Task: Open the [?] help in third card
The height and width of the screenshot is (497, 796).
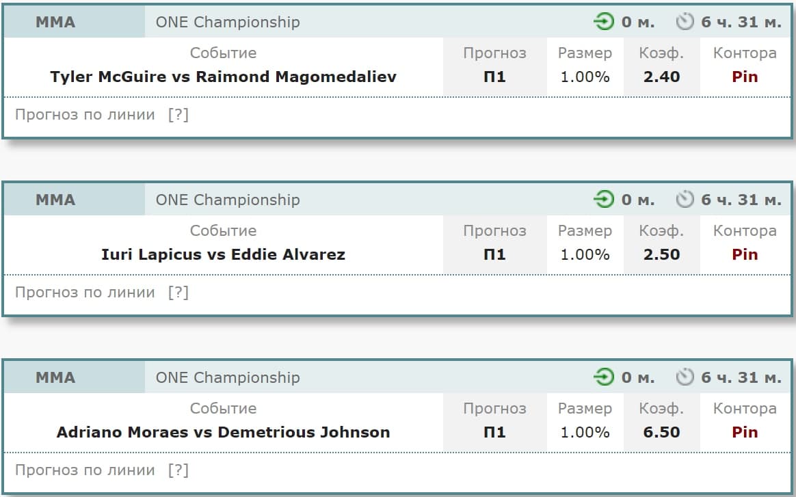Action: [x=178, y=470]
